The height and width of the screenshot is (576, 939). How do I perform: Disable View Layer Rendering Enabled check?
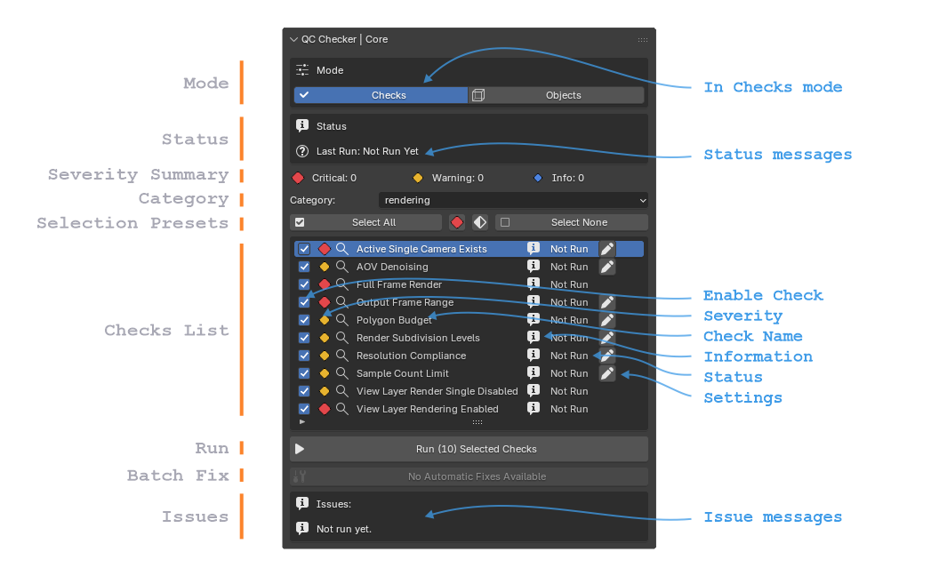click(x=304, y=409)
